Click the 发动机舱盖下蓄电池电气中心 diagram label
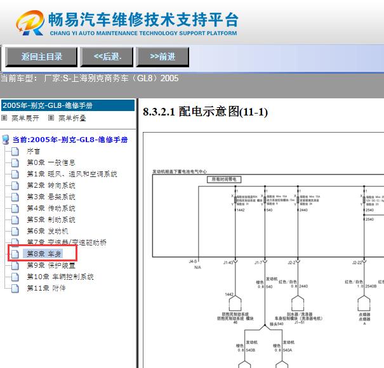The image size is (384, 368). click(x=180, y=171)
